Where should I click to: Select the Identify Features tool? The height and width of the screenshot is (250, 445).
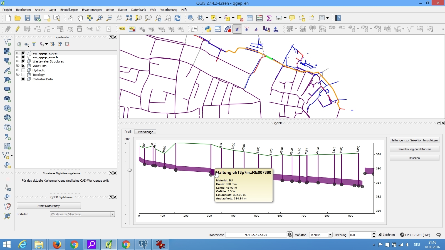point(191,18)
